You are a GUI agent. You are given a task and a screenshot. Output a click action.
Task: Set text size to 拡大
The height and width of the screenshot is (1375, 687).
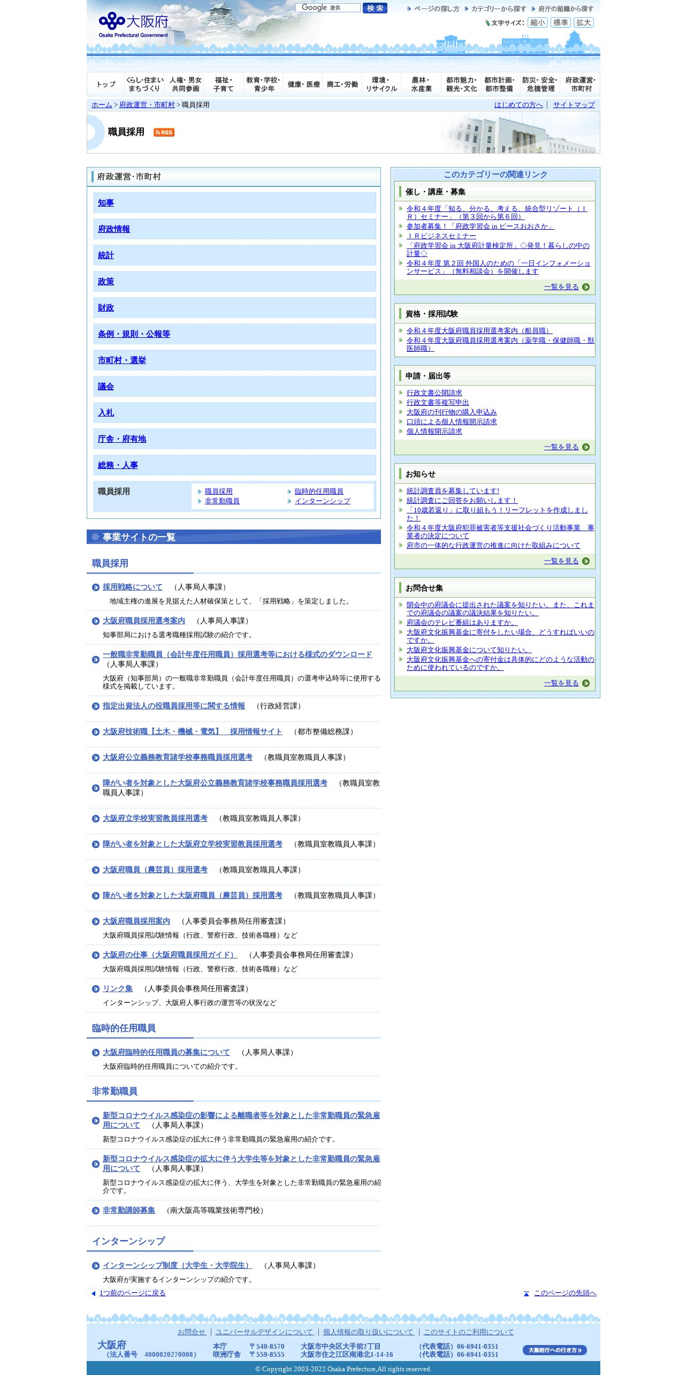tap(583, 22)
